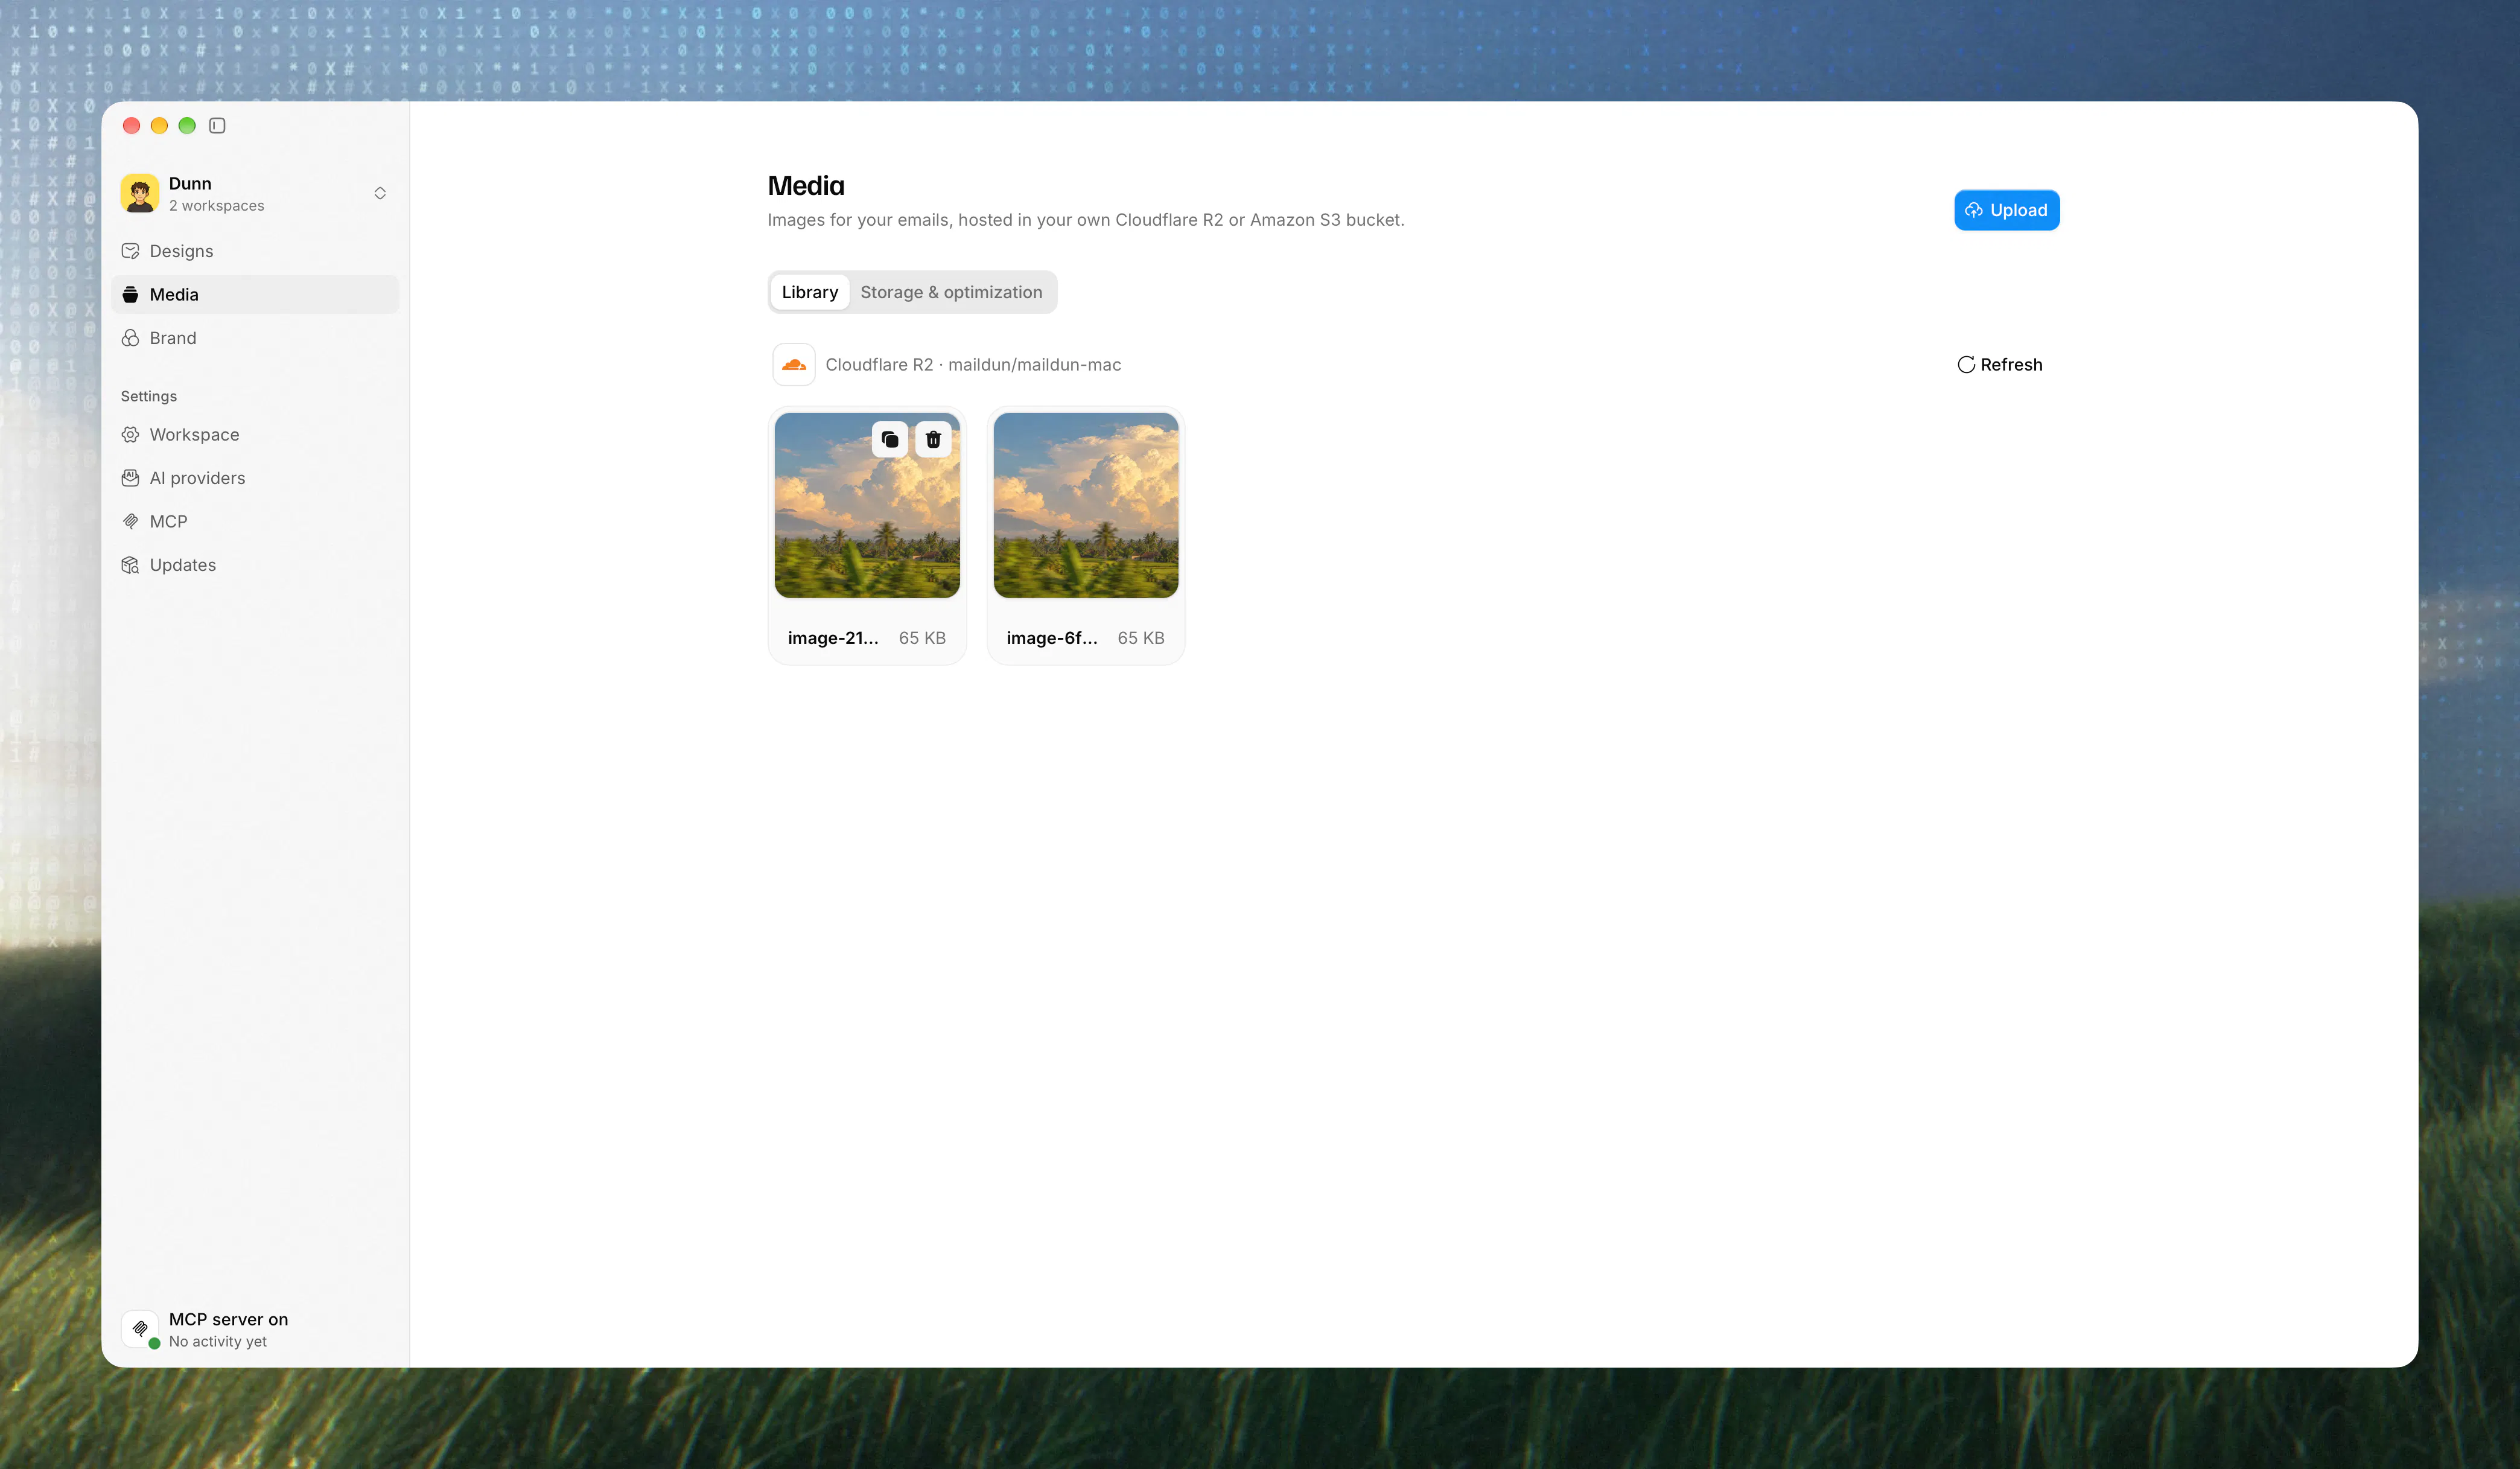Switch to Storage & optimization tab
Image resolution: width=2520 pixels, height=1469 pixels.
[x=951, y=292]
